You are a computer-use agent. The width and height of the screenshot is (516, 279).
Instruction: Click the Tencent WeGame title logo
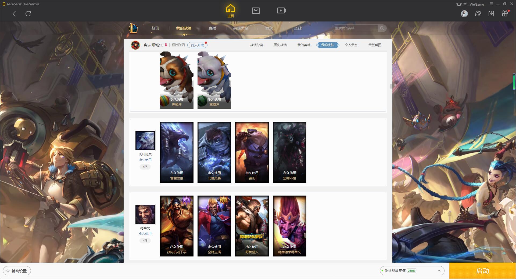click(x=21, y=4)
